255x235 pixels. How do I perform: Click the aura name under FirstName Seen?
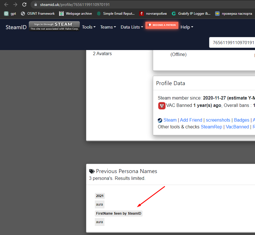(99, 222)
